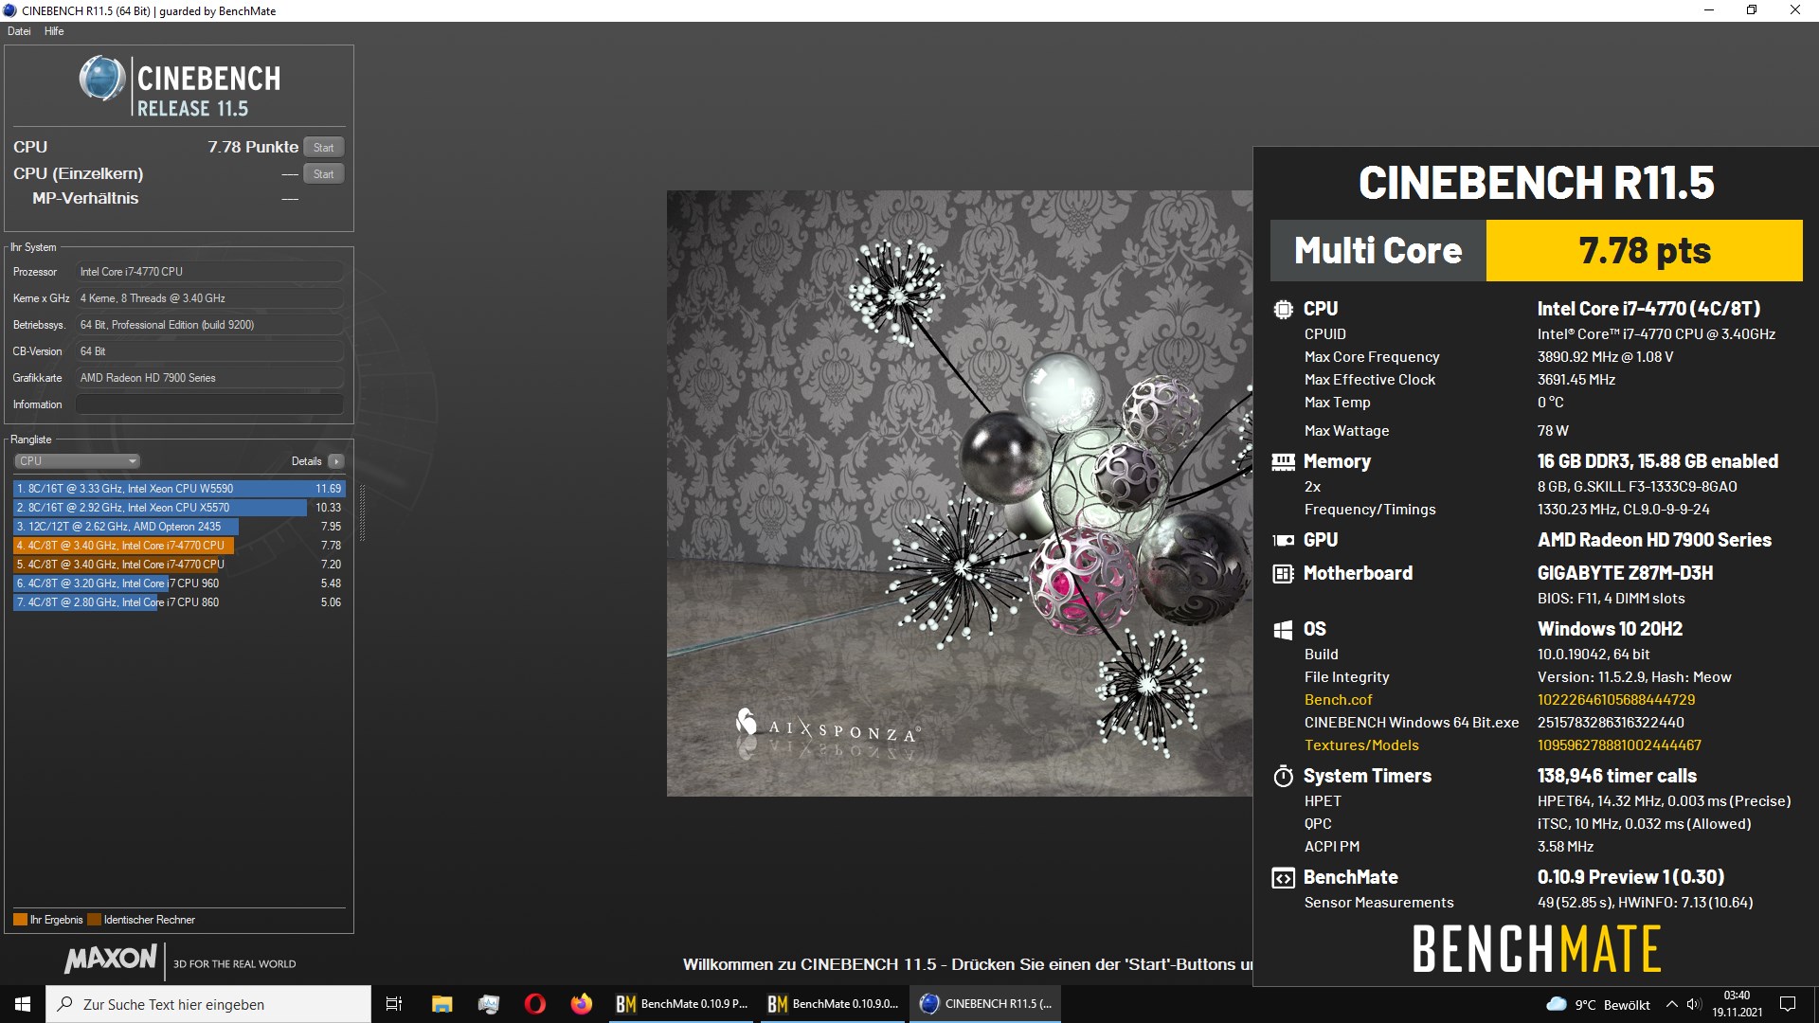Click the orange Ihr Ergebnis legend swatch
1819x1023 pixels.
20,920
